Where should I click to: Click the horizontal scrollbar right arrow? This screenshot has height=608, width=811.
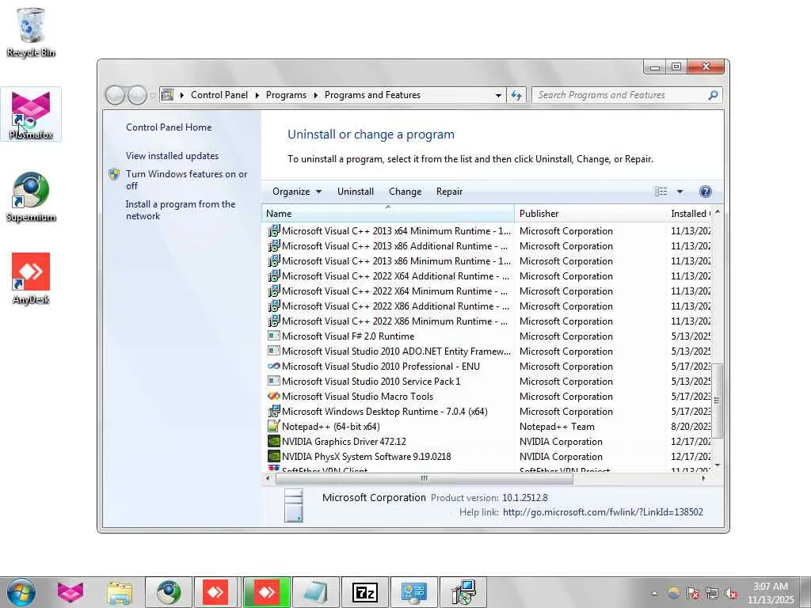point(703,478)
